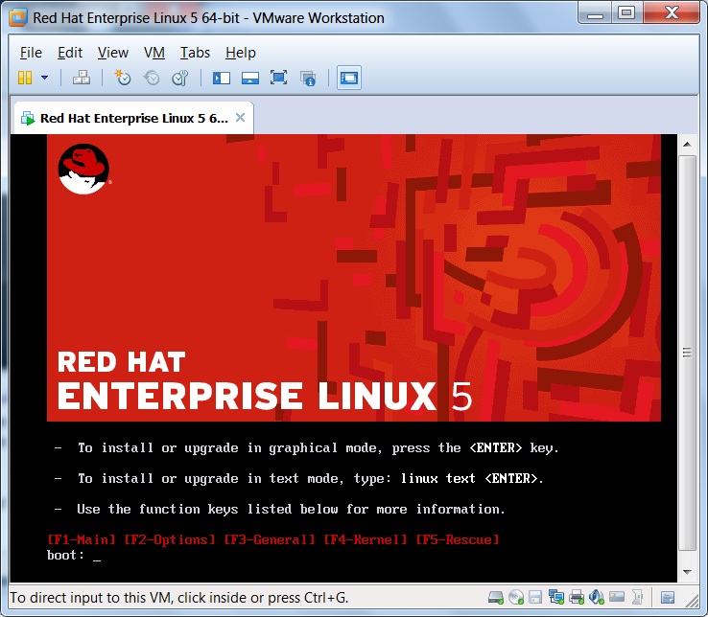
Task: Open the File menu
Action: (31, 53)
